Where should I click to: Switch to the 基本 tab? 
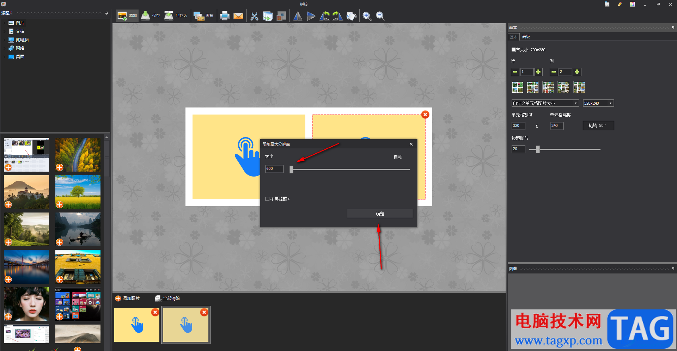click(x=514, y=37)
